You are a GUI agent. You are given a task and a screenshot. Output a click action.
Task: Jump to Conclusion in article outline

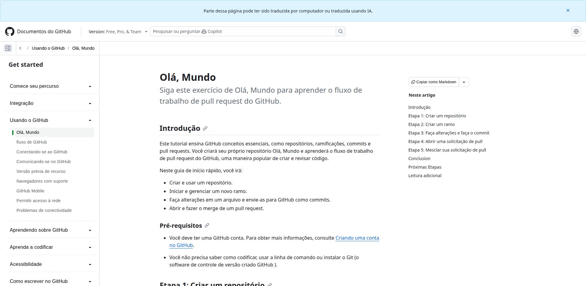pyautogui.click(x=419, y=159)
